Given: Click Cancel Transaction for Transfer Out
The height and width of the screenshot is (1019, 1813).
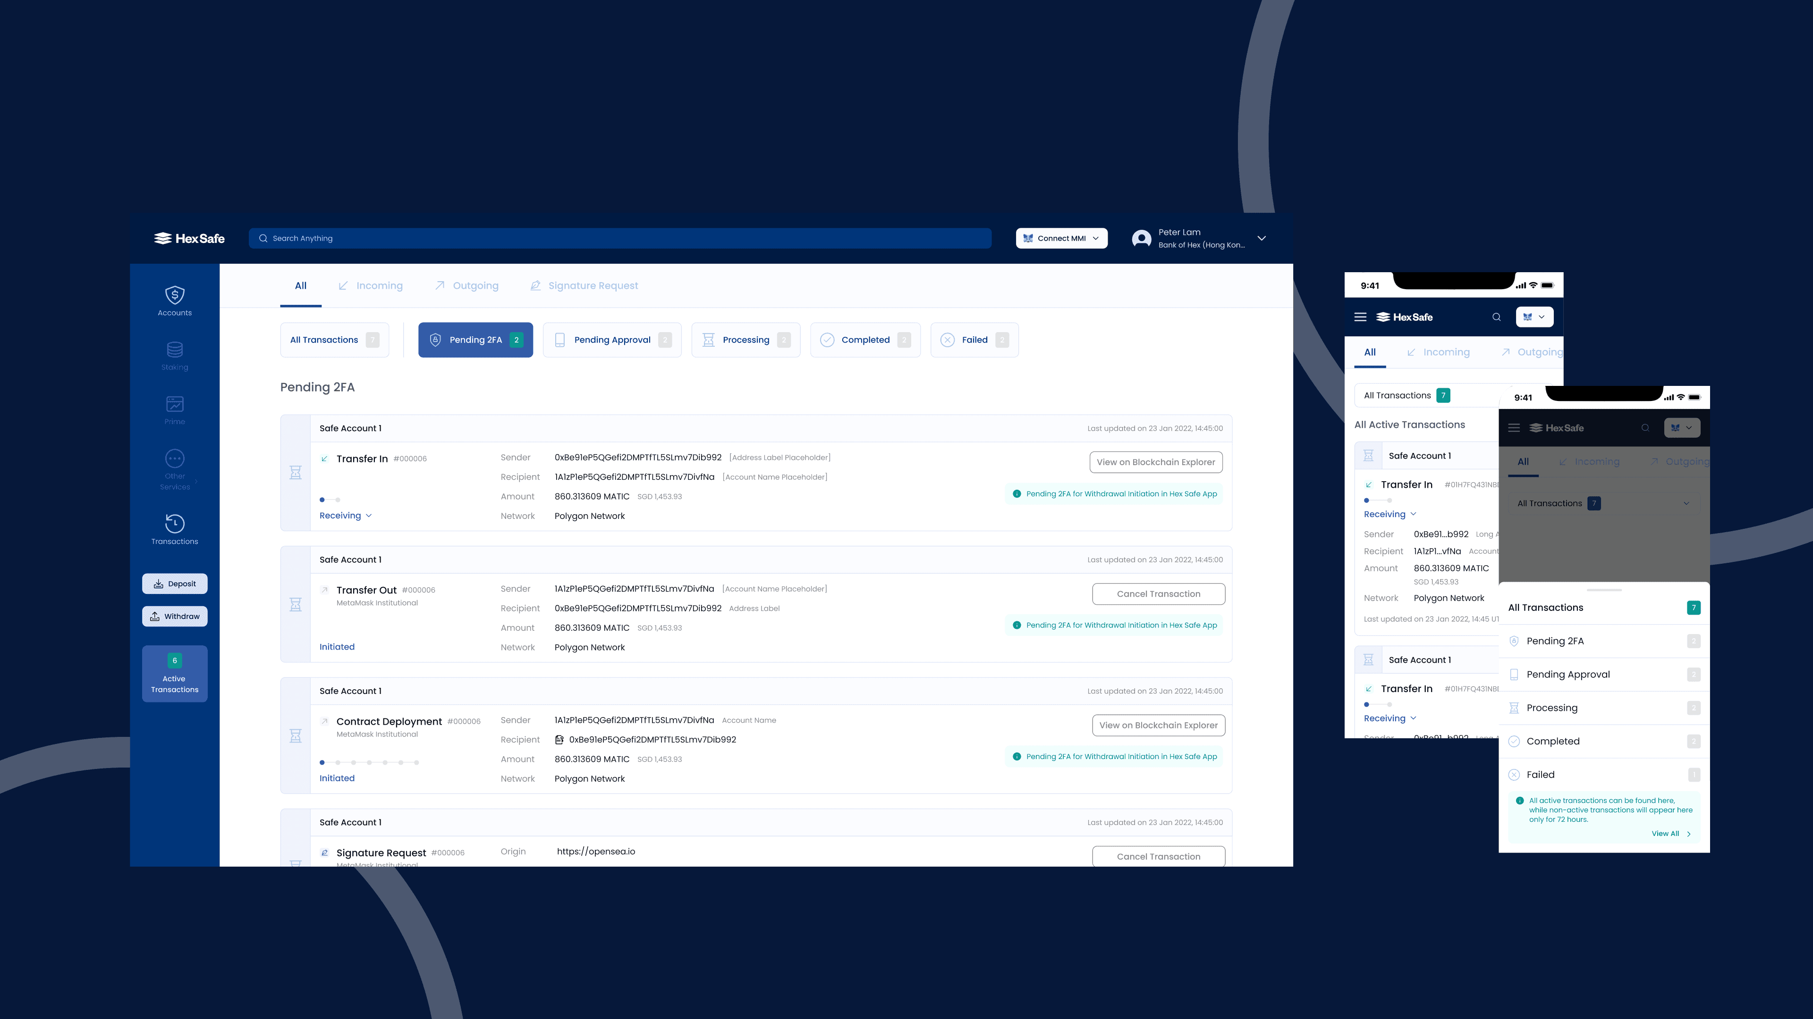Looking at the screenshot, I should pos(1159,593).
